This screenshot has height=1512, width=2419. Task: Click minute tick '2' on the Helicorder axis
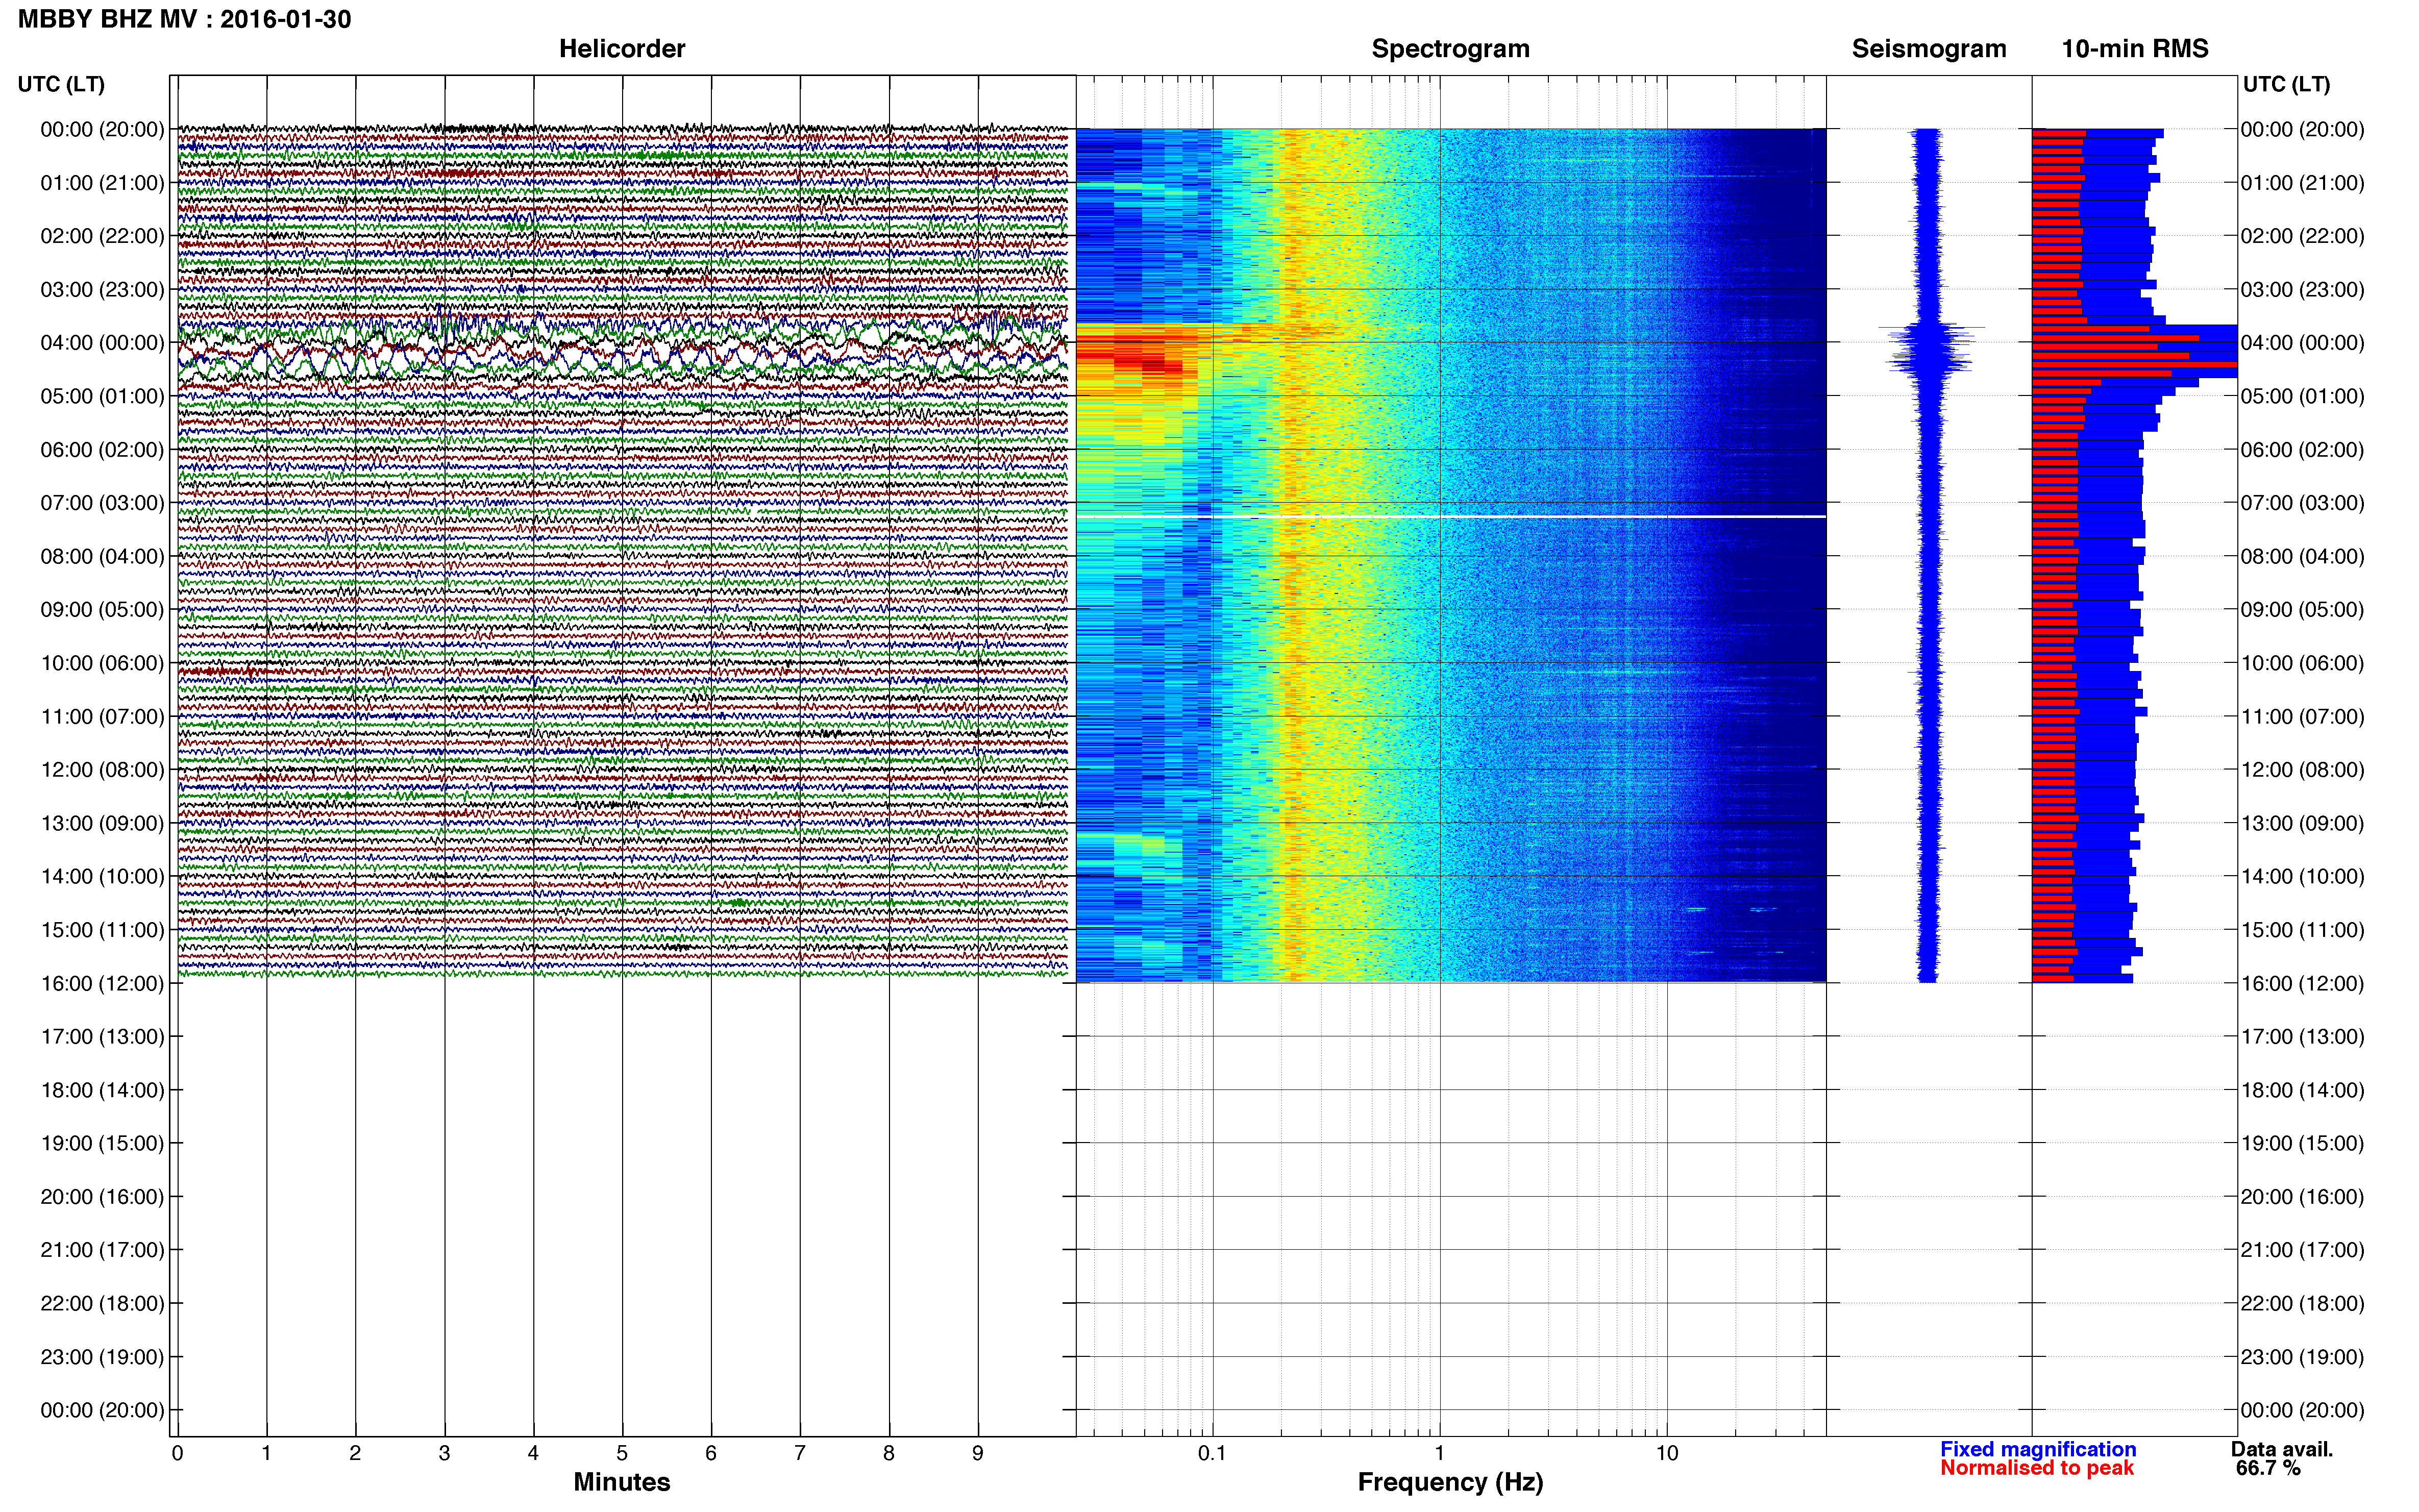click(x=355, y=1453)
